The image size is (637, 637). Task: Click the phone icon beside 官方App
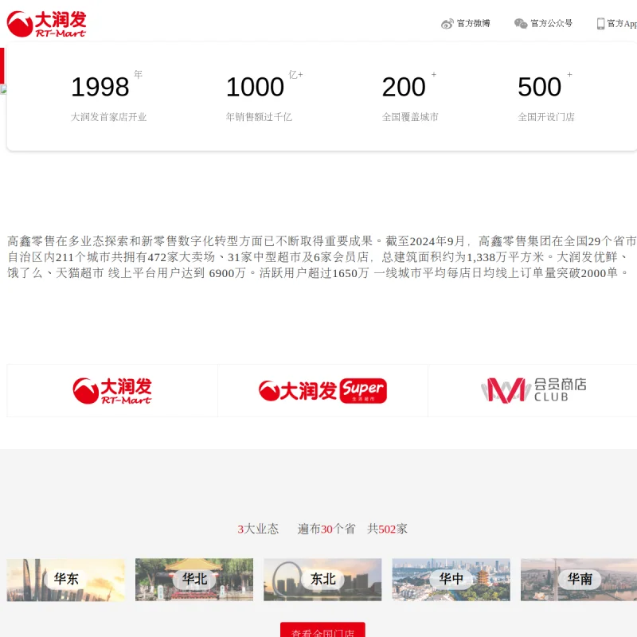(600, 24)
